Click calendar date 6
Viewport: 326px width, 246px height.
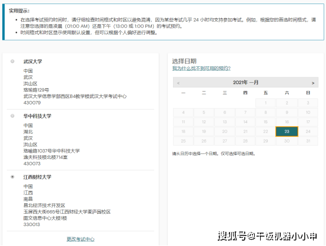(x=225, y=112)
